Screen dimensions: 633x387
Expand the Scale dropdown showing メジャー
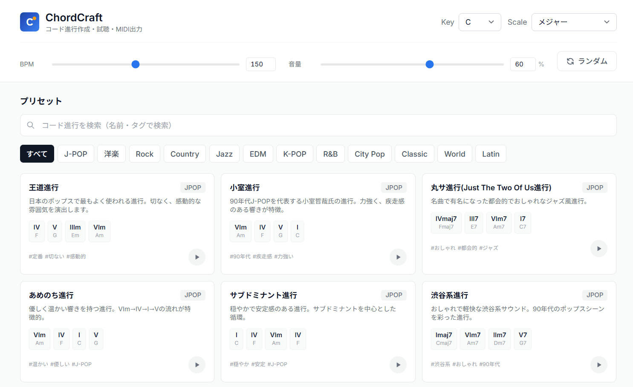[573, 22]
